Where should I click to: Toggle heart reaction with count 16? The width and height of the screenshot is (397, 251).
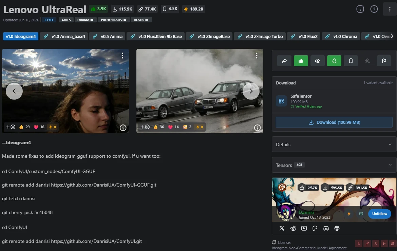click(x=39, y=127)
